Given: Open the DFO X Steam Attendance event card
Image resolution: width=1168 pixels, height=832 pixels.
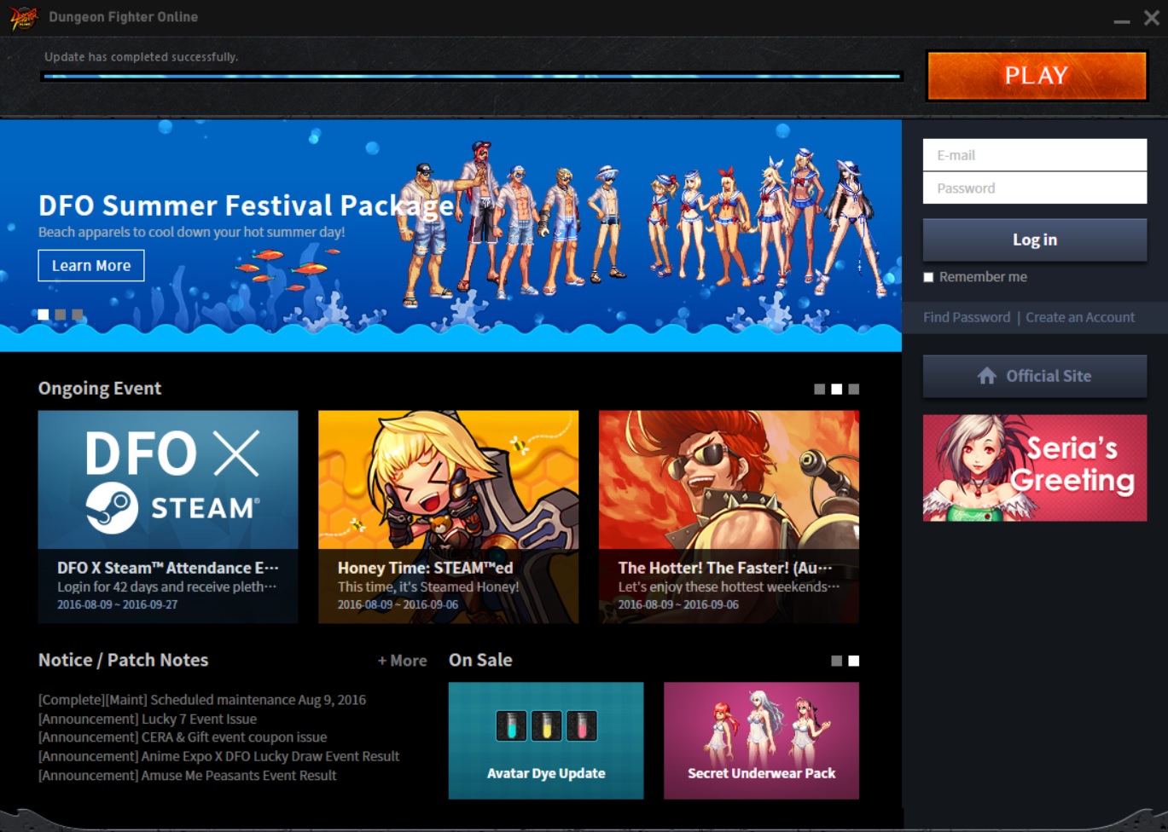Looking at the screenshot, I should pos(168,517).
